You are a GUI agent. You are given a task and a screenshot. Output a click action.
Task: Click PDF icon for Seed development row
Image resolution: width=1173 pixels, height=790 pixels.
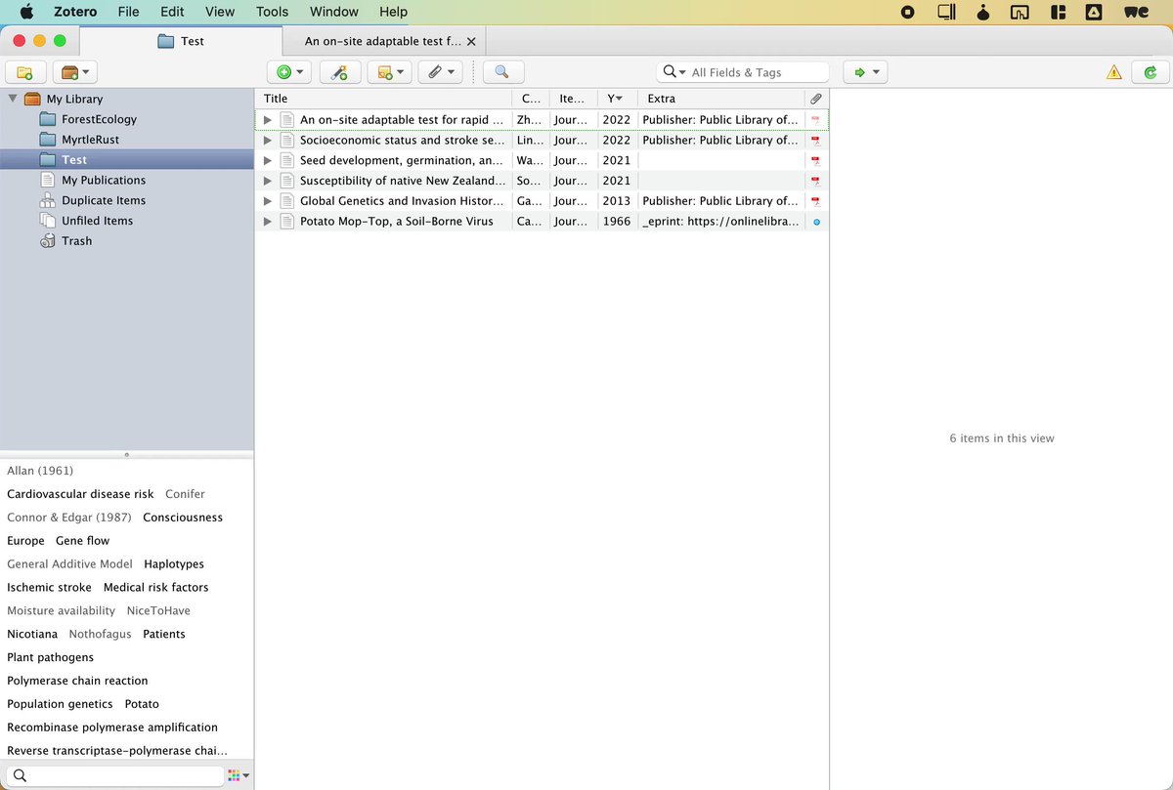click(815, 160)
